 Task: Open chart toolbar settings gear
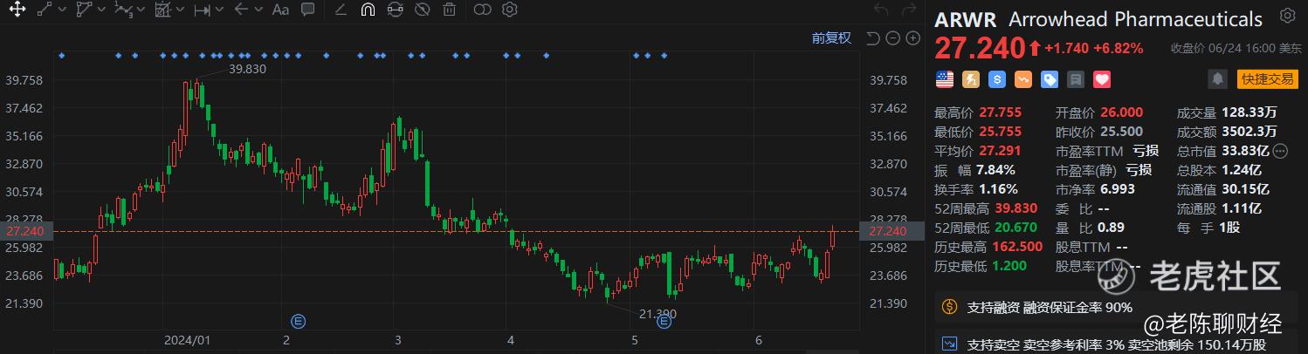tap(510, 10)
